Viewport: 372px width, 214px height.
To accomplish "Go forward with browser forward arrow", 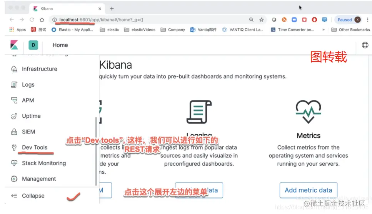I will (22, 20).
